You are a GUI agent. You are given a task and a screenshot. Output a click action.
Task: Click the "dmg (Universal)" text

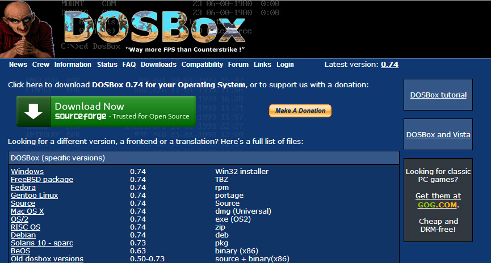coord(243,211)
